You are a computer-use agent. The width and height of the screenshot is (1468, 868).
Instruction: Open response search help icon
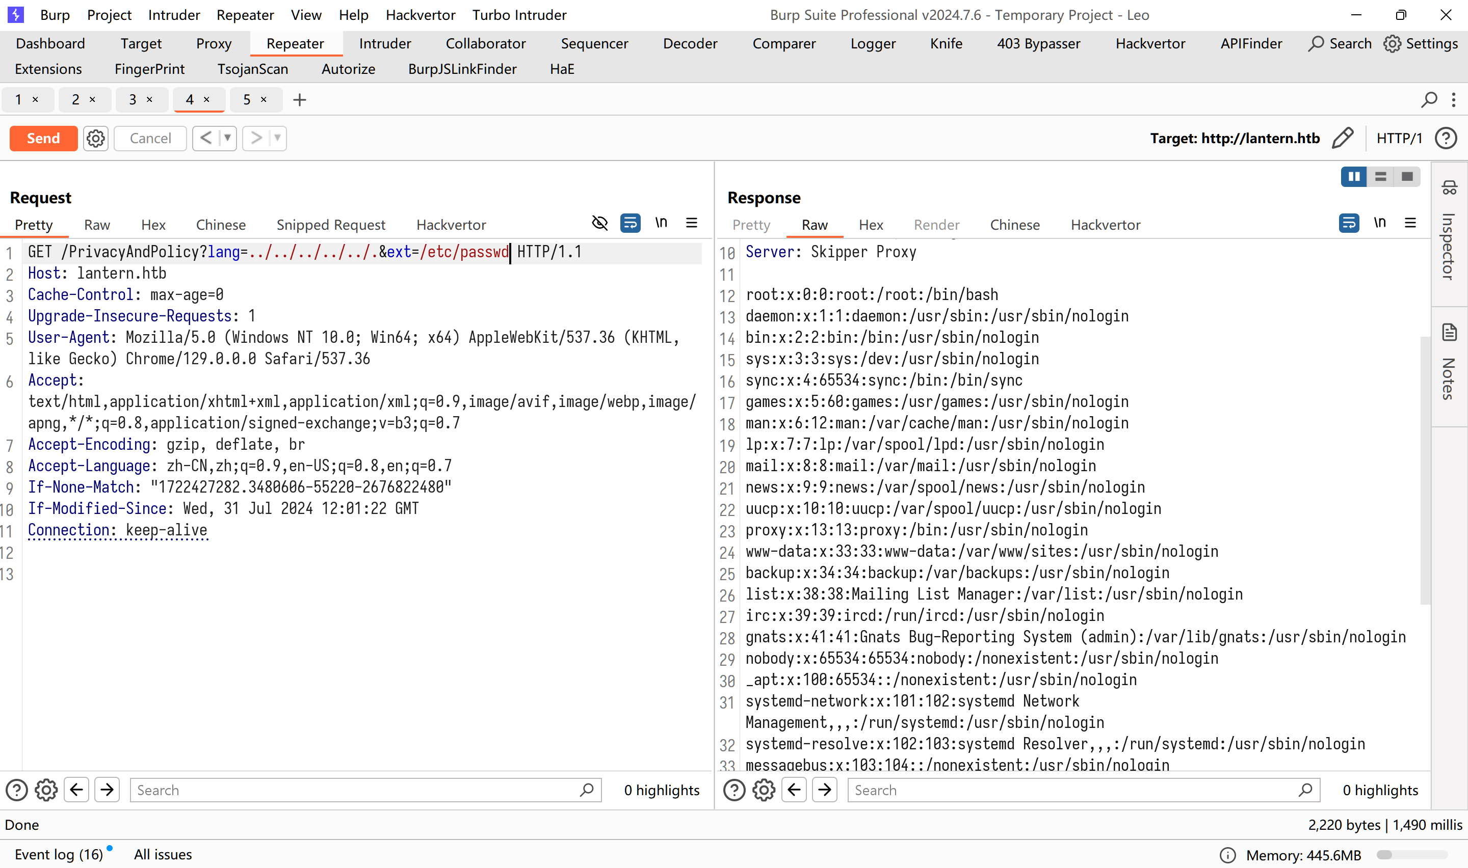(x=735, y=790)
